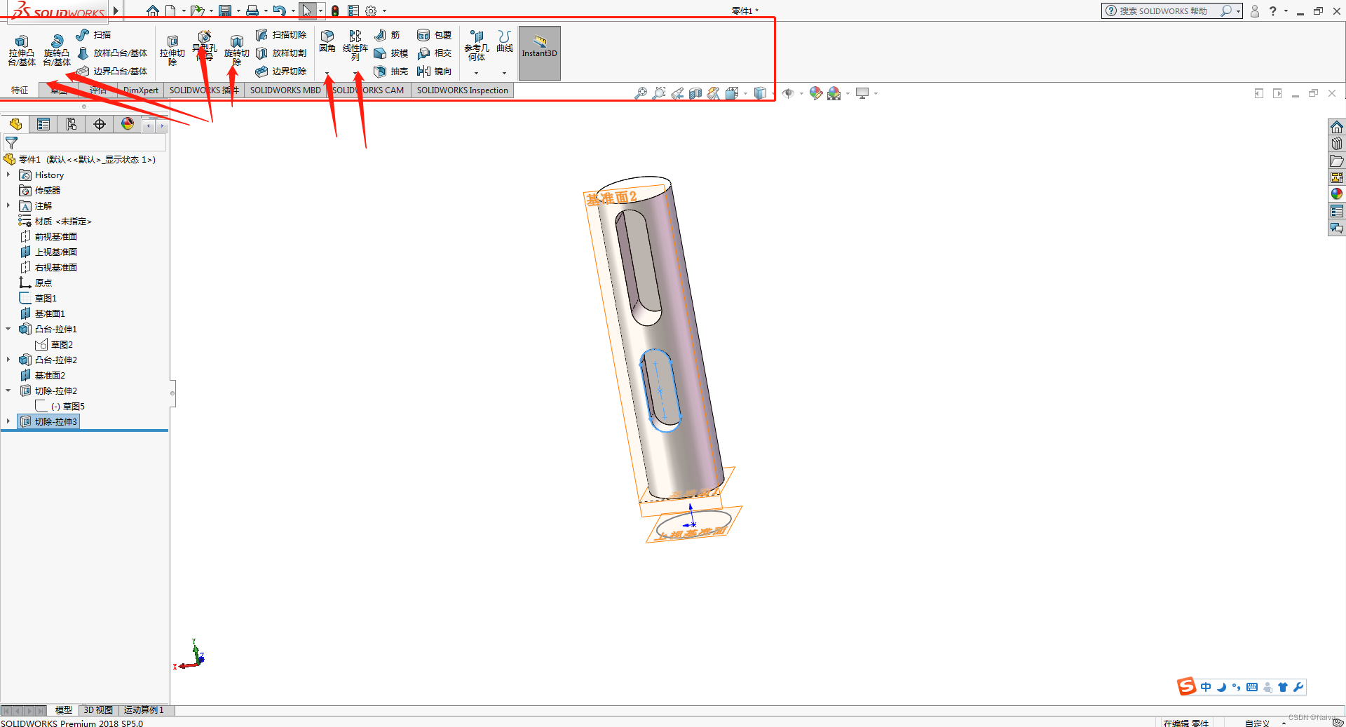Select the Shell (抽壳) tool
Viewport: 1346px width, 727px height.
click(x=390, y=71)
